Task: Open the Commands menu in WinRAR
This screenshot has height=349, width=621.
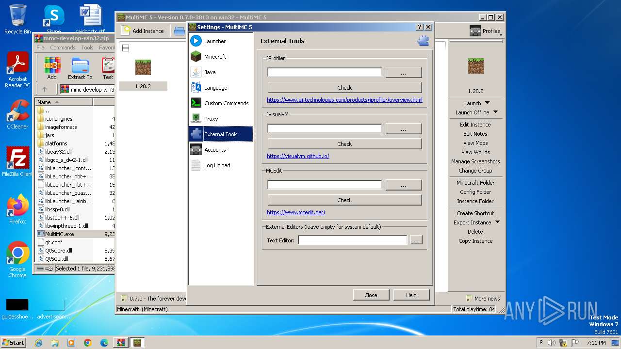Action: (x=63, y=48)
